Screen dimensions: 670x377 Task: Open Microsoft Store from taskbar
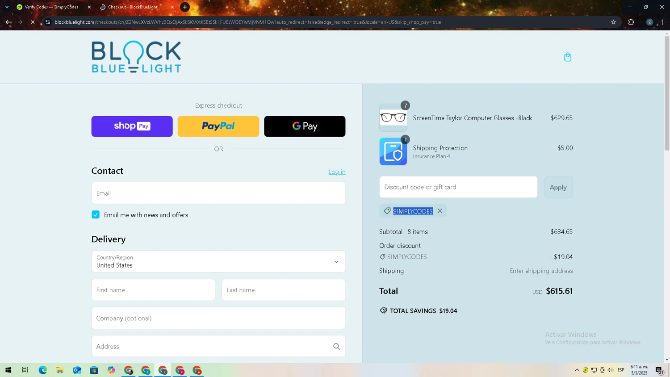[x=94, y=370]
